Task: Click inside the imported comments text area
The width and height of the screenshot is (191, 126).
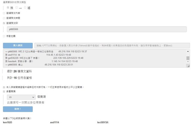Action: 90,58
